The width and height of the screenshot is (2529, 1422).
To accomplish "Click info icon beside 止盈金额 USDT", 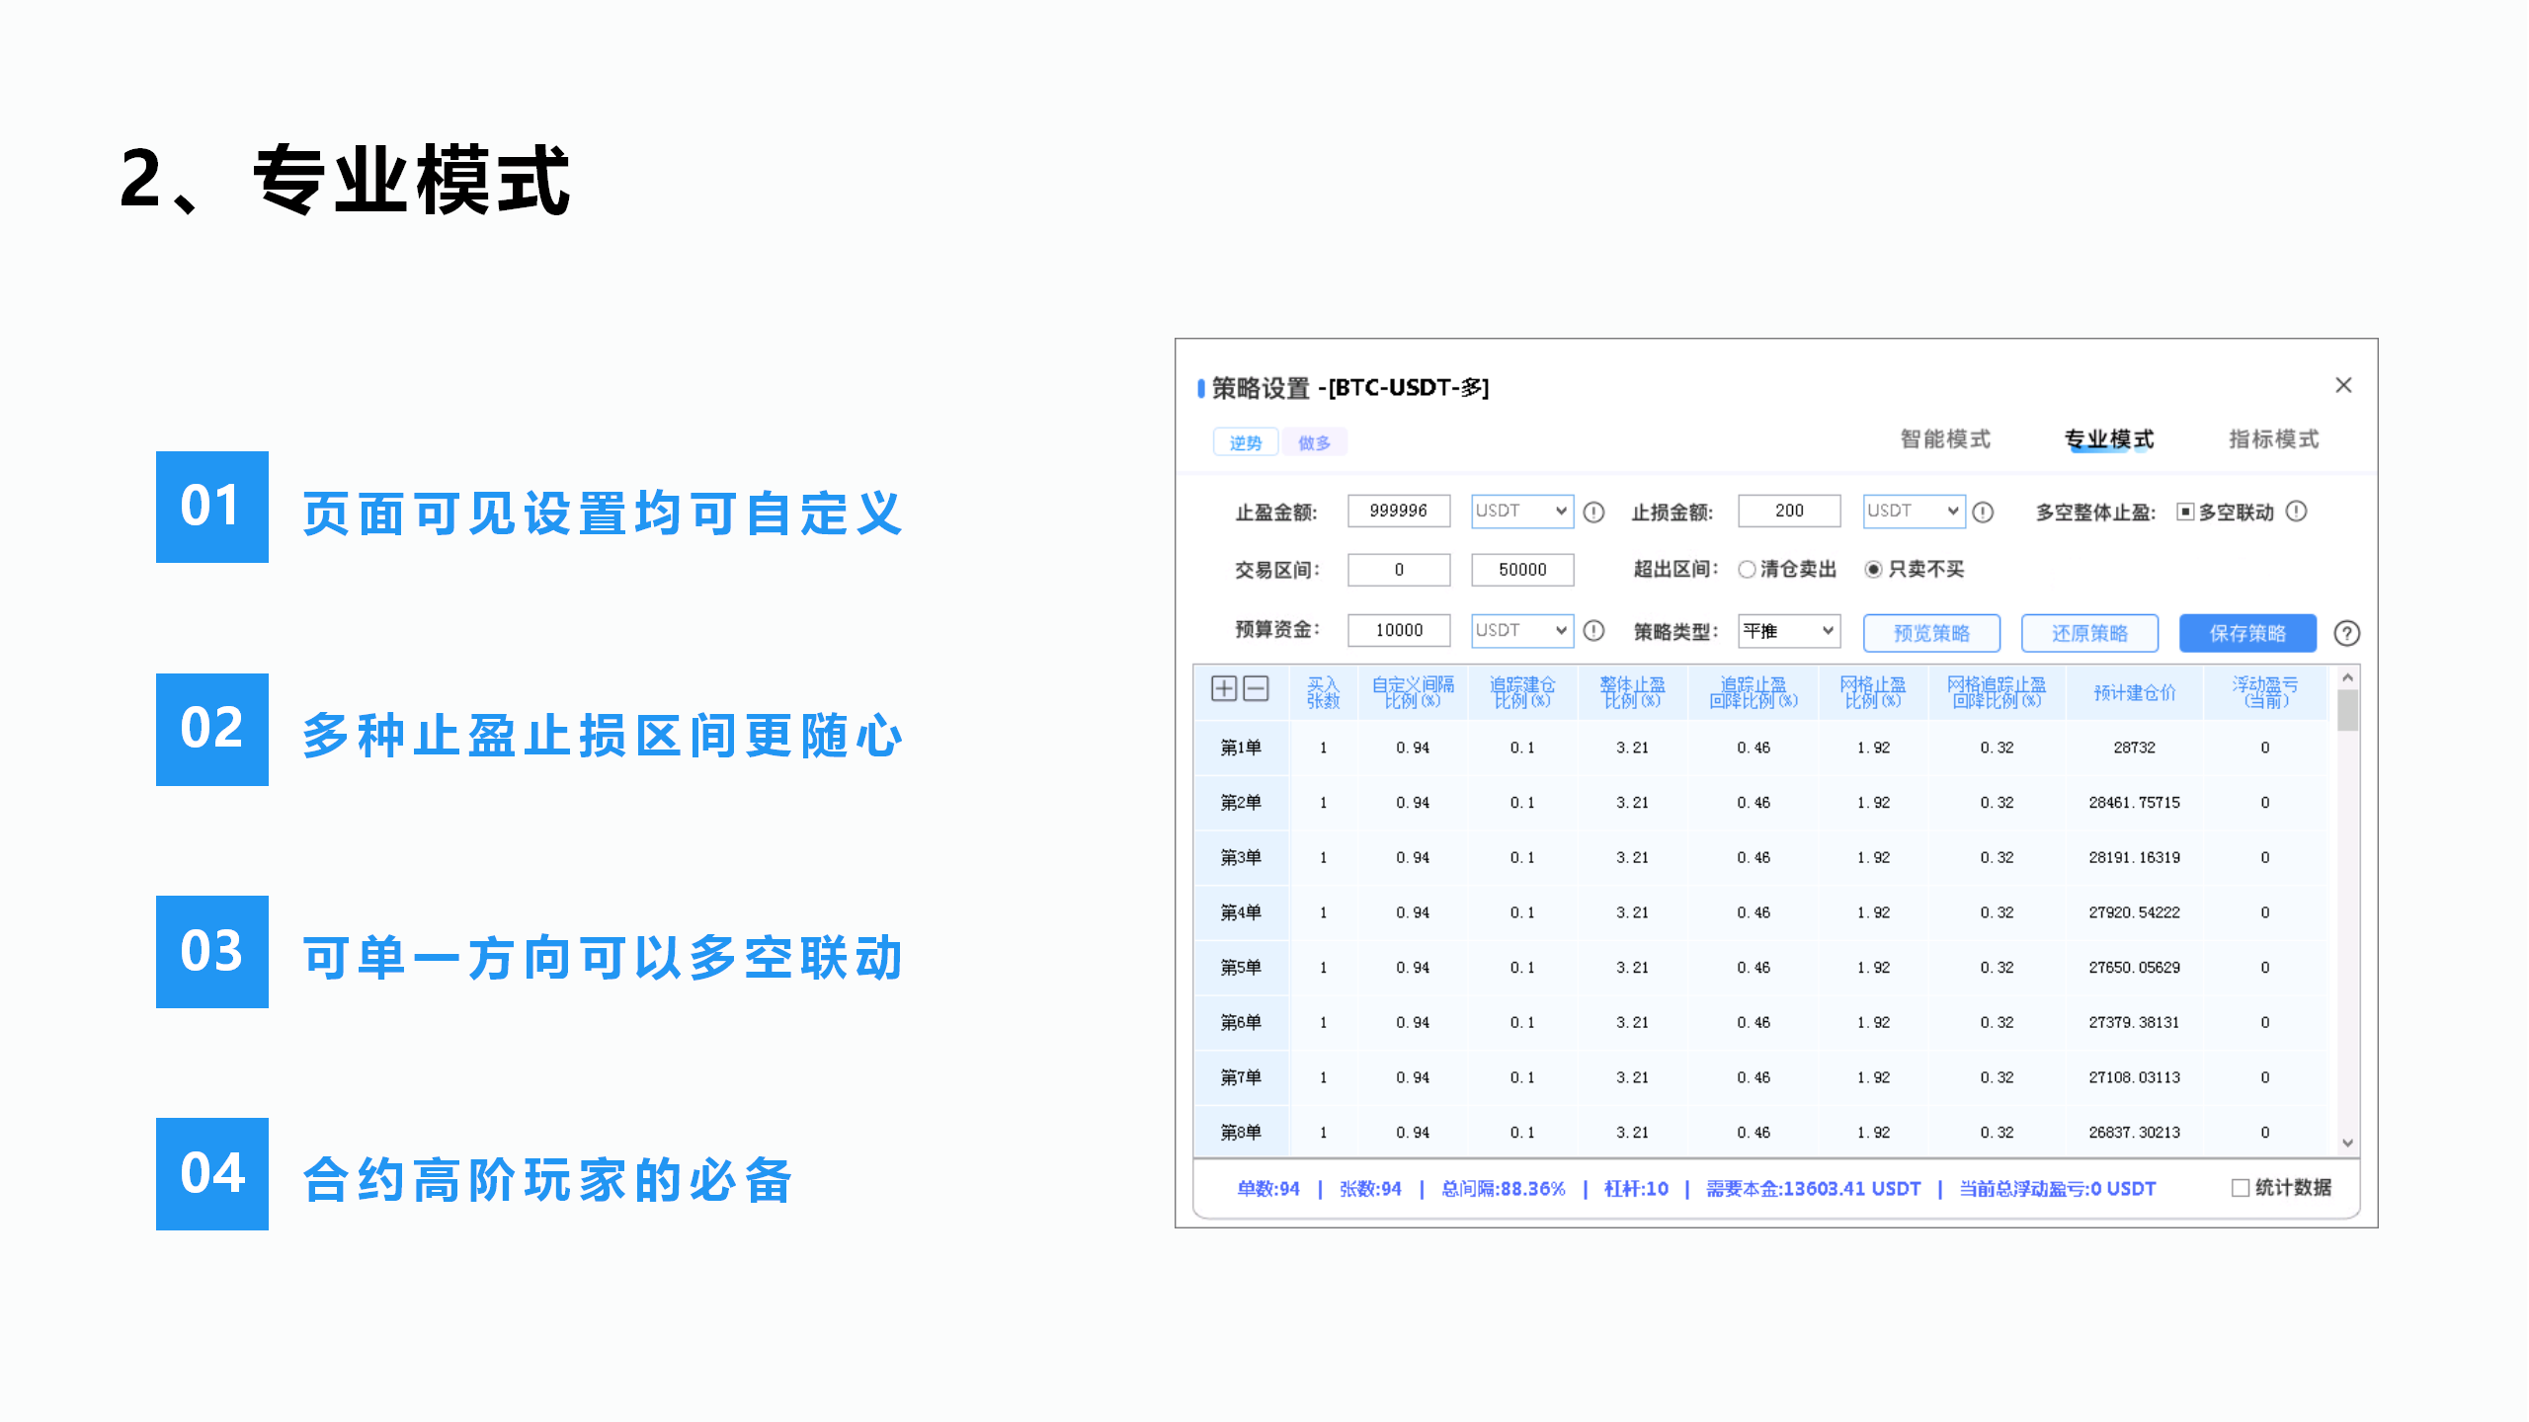I will tap(1593, 512).
